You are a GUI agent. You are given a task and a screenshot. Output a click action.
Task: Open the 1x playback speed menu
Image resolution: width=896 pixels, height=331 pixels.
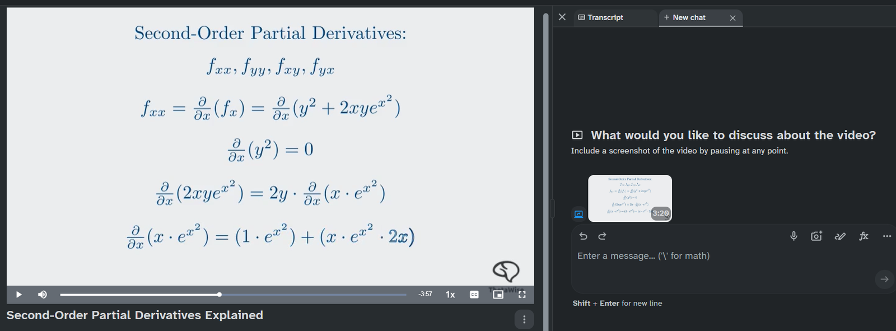pos(450,295)
